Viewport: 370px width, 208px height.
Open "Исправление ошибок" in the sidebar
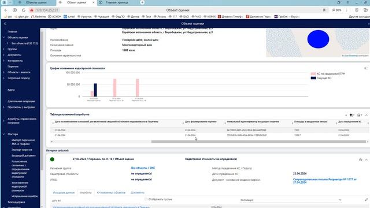pyautogui.click(x=24, y=196)
